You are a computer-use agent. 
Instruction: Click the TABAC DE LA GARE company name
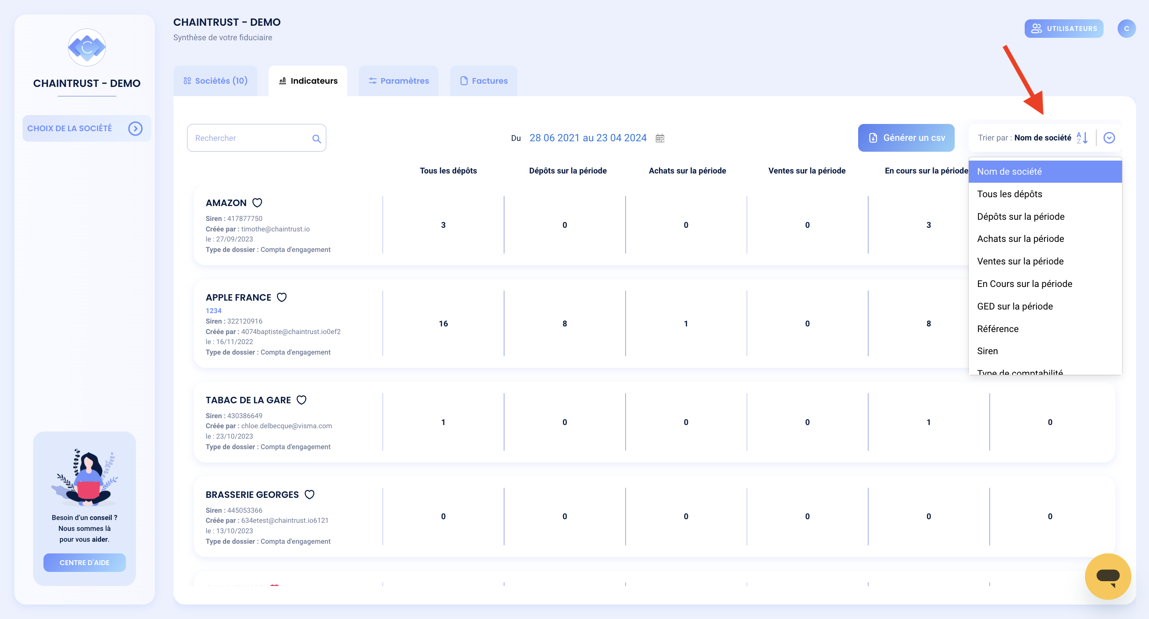point(248,400)
